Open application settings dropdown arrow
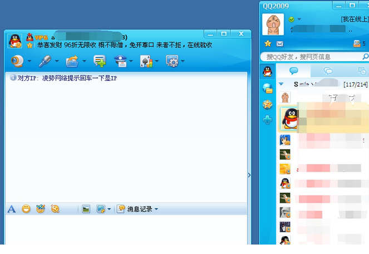Viewport: 369px width, 254px height. pos(183,61)
